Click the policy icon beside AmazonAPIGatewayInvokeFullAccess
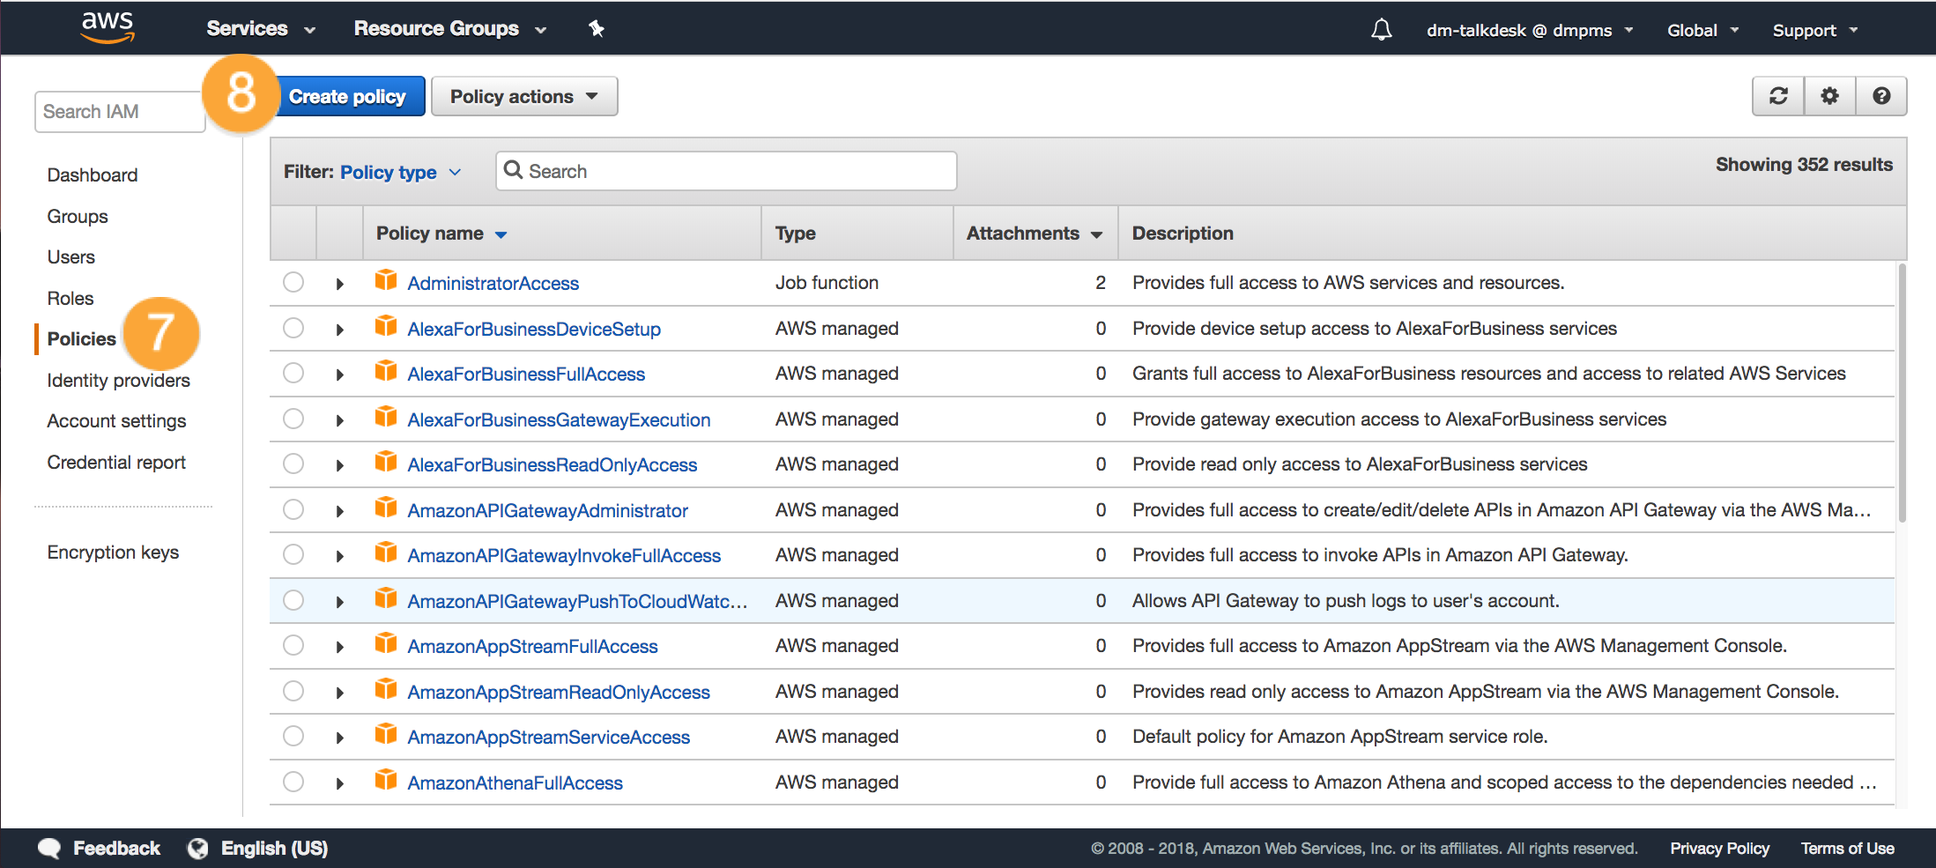Screen dimensions: 1936x868 (386, 553)
